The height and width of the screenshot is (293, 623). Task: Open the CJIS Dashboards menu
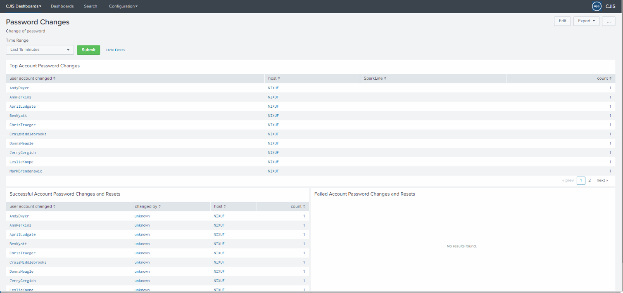24,6
